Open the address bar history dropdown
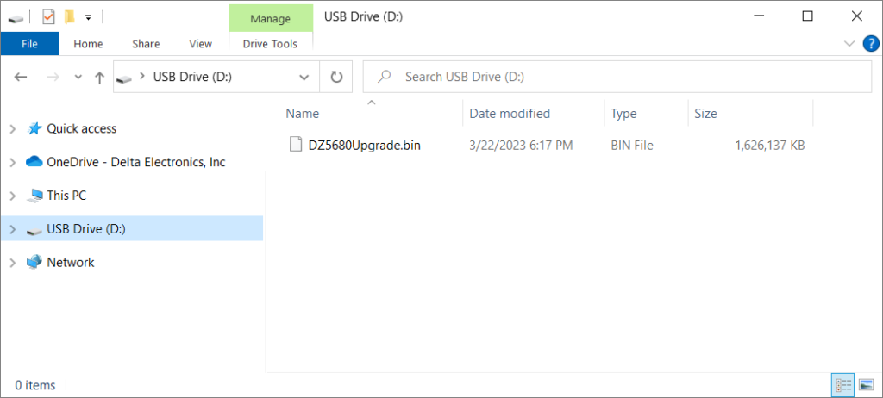 (304, 78)
